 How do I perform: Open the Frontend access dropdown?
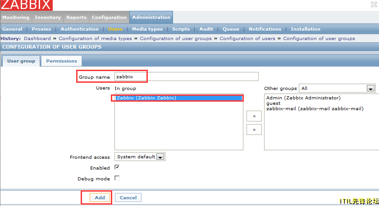pyautogui.click(x=140, y=157)
